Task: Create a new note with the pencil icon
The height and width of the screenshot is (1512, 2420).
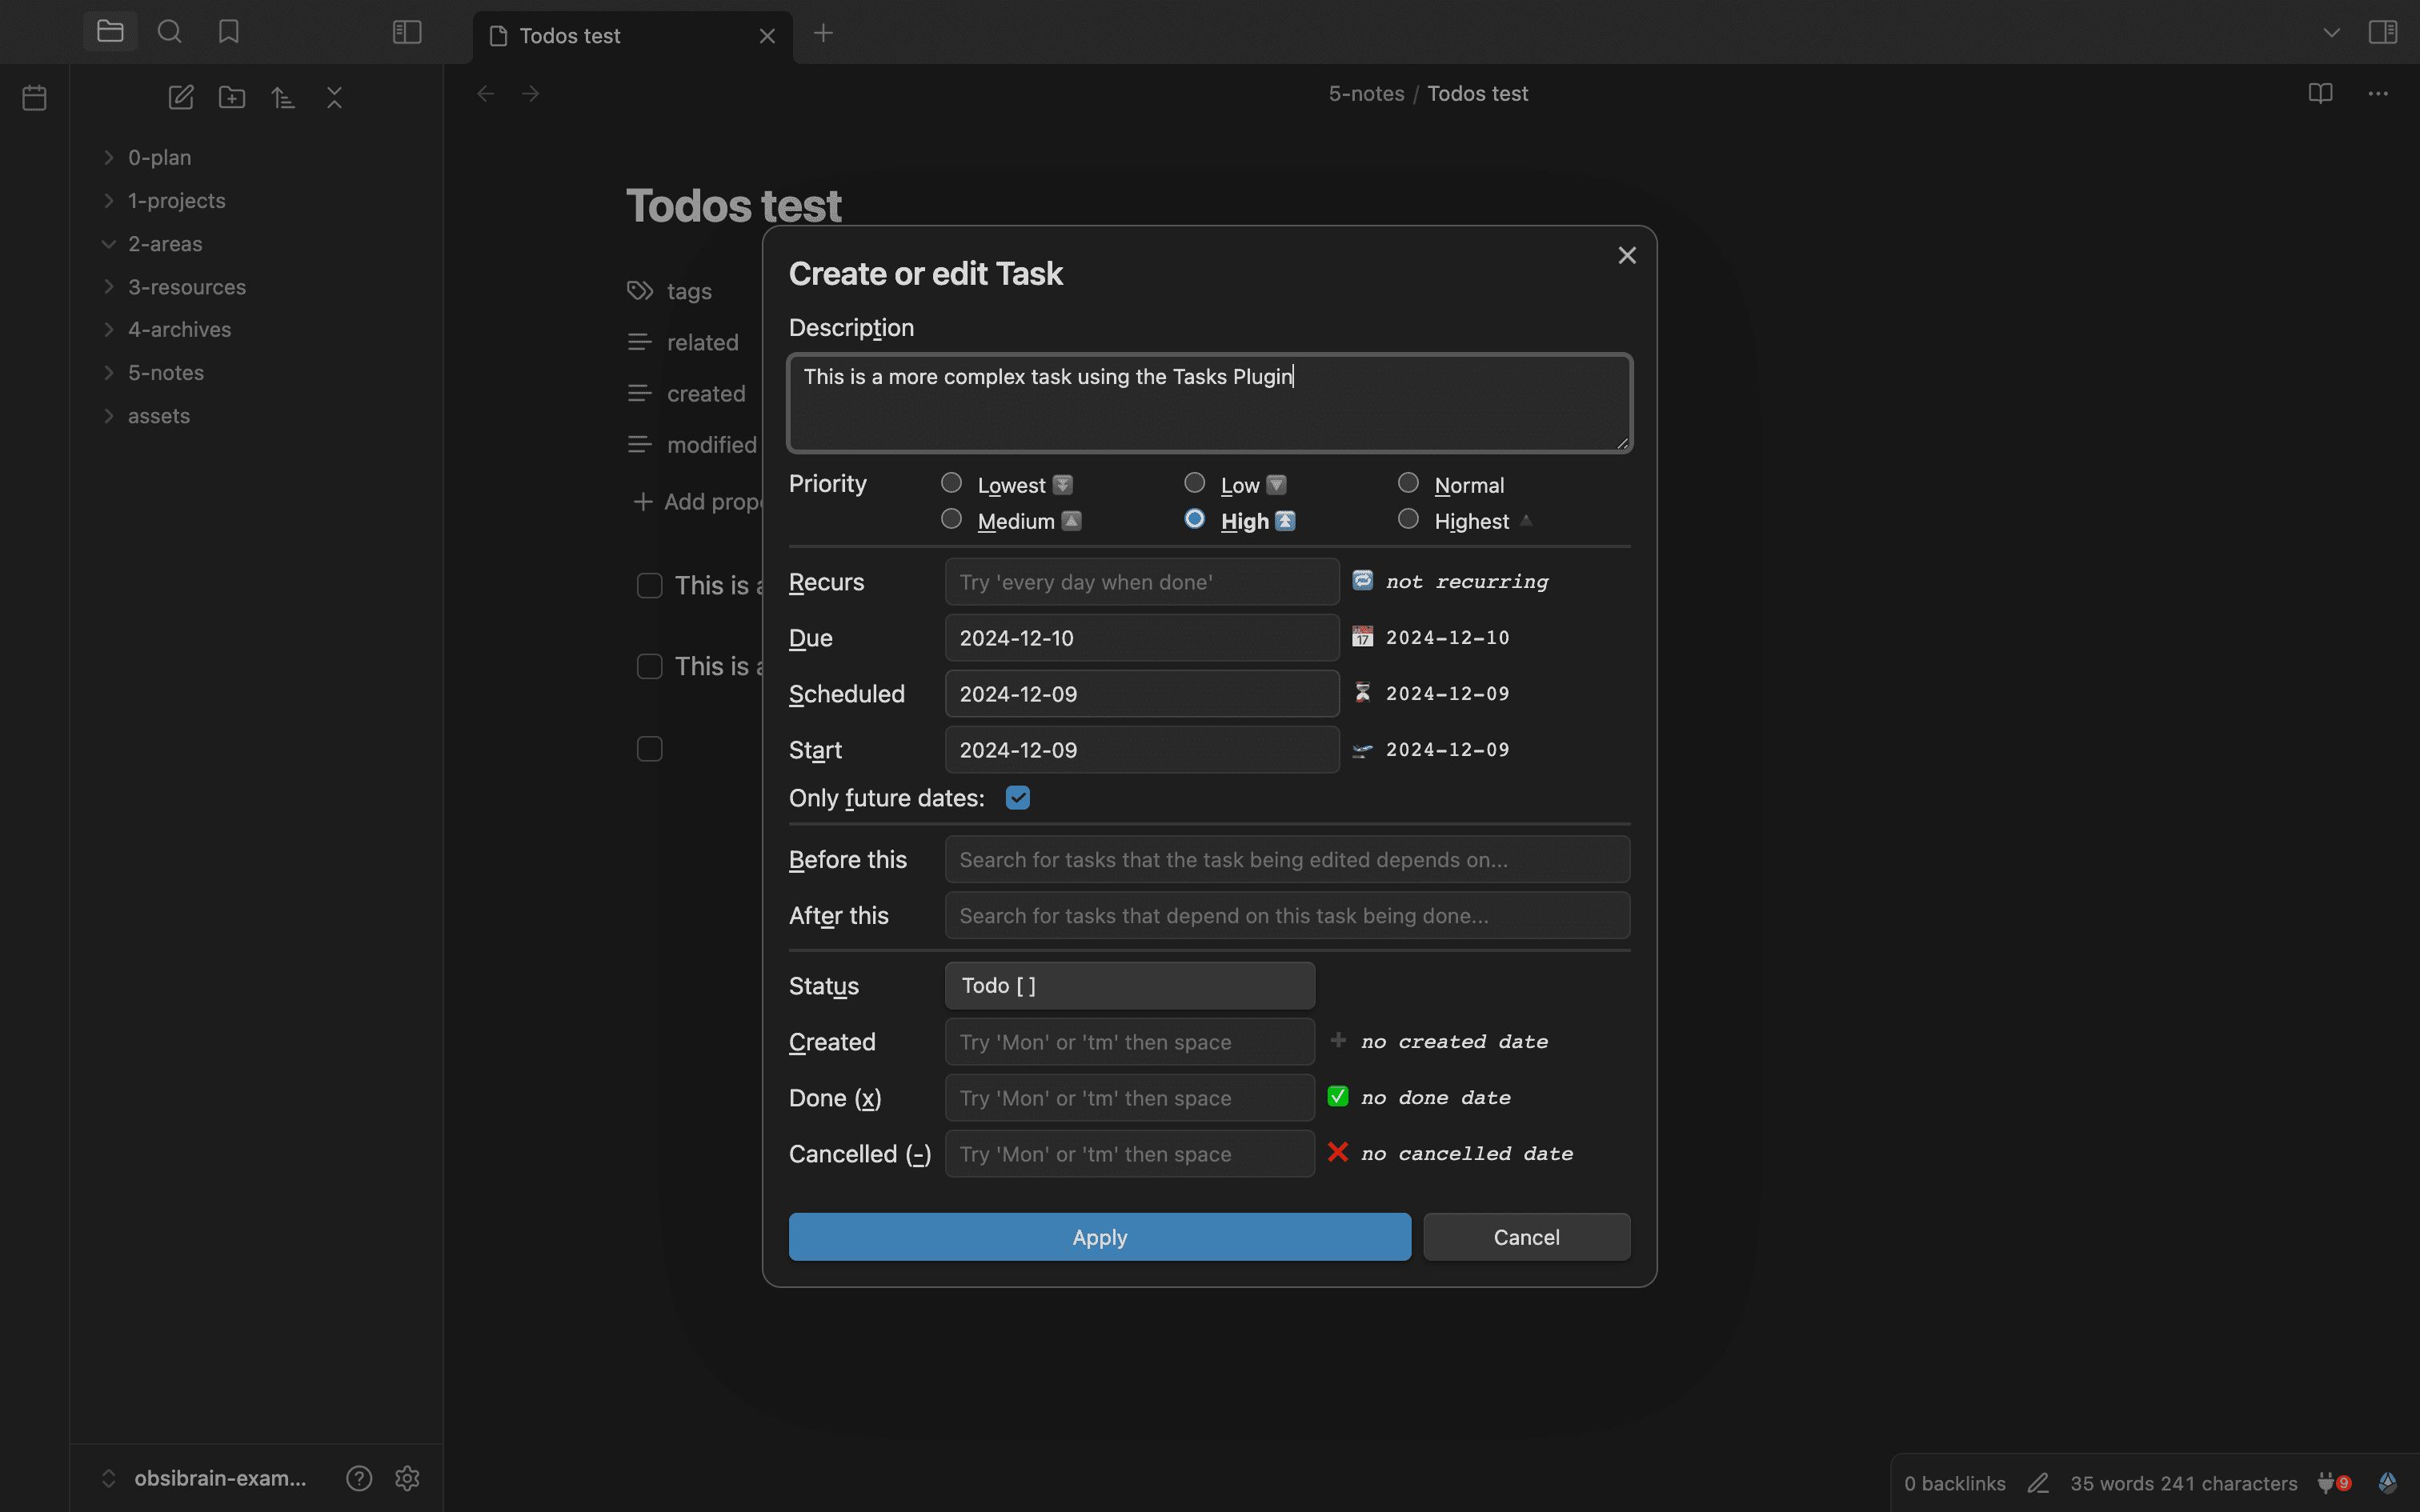Action: (181, 97)
